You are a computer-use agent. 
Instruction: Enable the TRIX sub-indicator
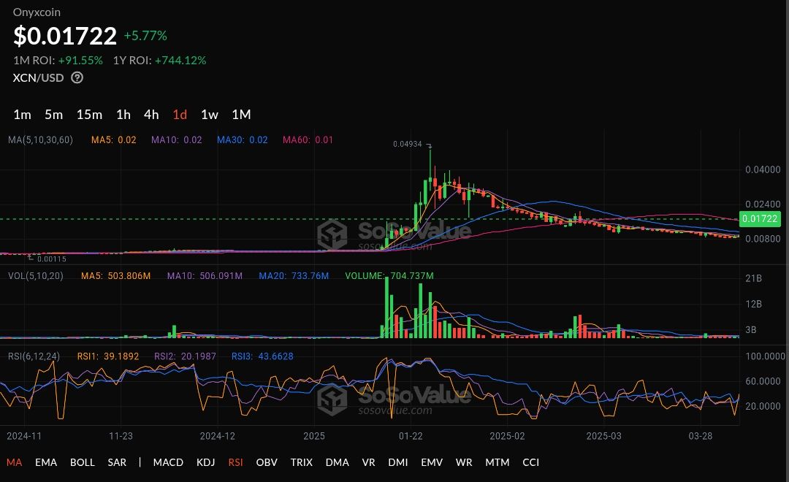(302, 462)
